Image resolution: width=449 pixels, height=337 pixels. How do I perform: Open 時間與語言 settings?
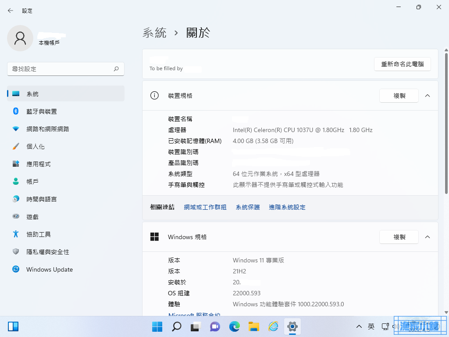(66, 199)
